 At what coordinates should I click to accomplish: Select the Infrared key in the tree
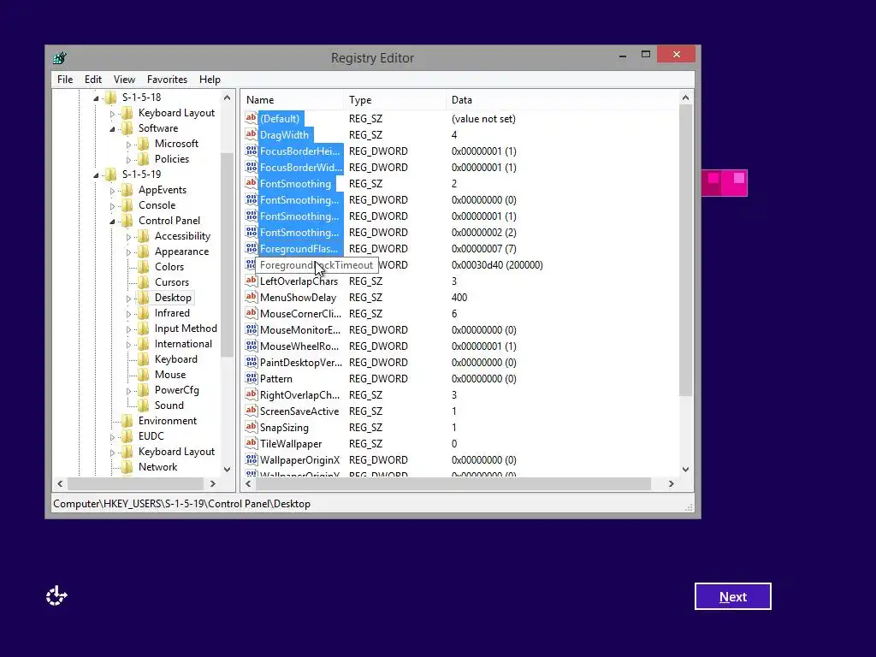pyautogui.click(x=172, y=313)
